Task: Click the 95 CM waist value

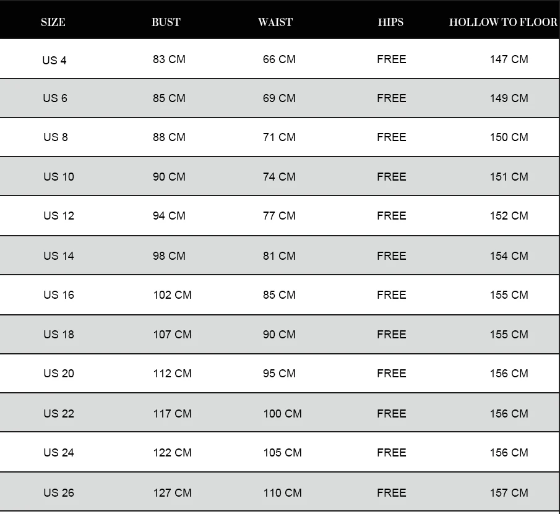Action: tap(279, 374)
